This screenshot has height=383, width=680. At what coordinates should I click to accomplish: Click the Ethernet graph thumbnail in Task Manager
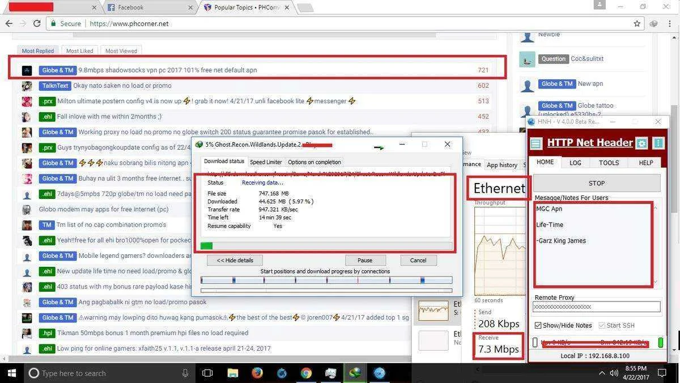433,311
